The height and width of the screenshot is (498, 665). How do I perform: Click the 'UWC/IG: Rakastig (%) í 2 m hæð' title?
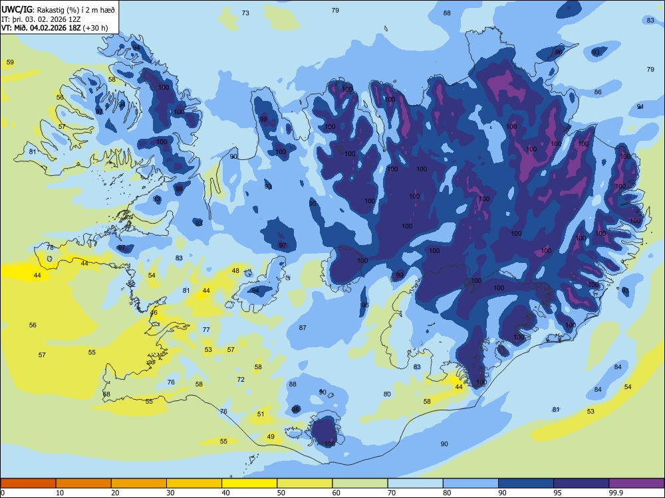[58, 10]
